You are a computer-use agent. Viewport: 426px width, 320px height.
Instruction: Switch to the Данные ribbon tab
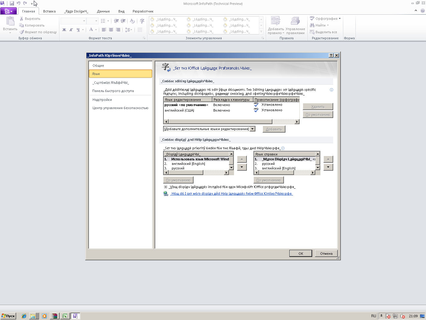pyautogui.click(x=103, y=11)
